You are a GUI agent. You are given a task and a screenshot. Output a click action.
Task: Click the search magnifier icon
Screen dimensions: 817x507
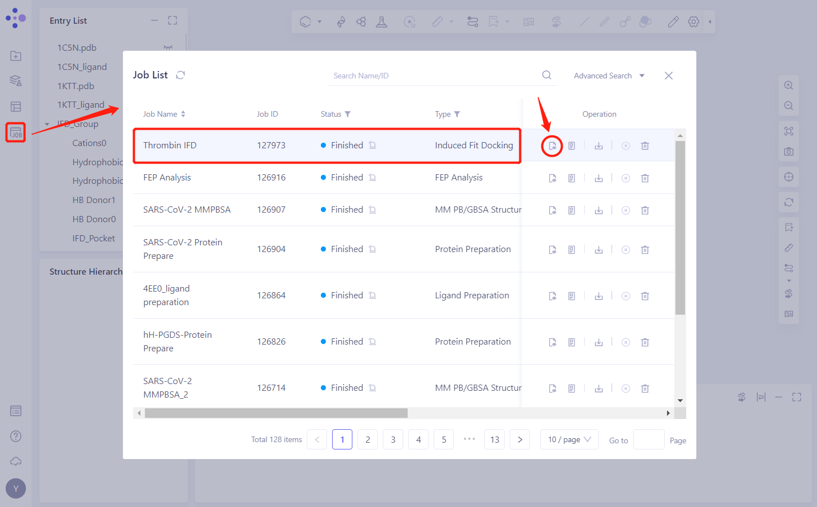[546, 75]
